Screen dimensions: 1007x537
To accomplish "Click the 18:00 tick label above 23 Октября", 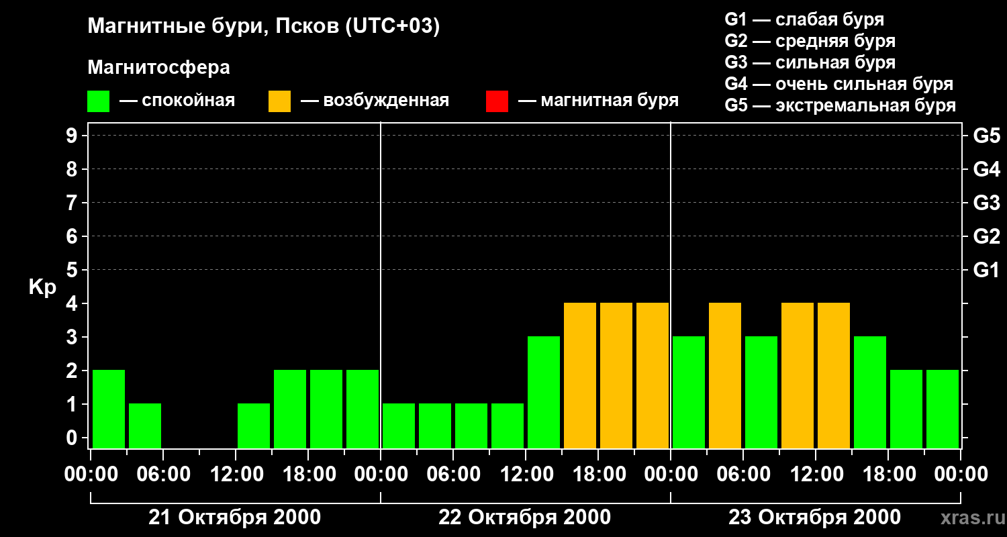I will 888,474.
